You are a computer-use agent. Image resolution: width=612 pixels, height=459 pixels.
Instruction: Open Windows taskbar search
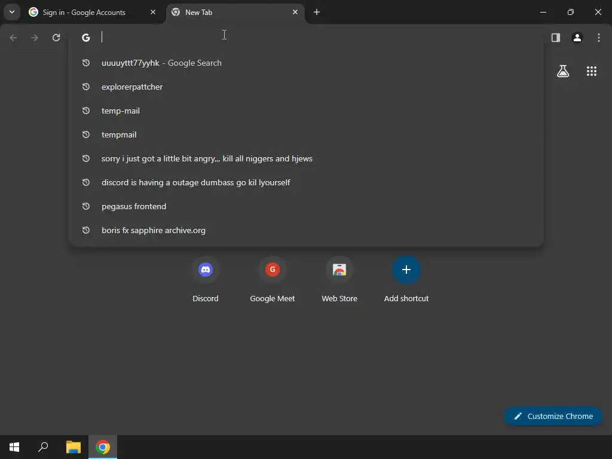(x=43, y=447)
